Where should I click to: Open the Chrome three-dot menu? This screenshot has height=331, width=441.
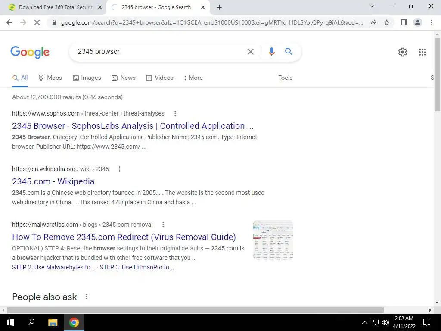pyautogui.click(x=432, y=22)
